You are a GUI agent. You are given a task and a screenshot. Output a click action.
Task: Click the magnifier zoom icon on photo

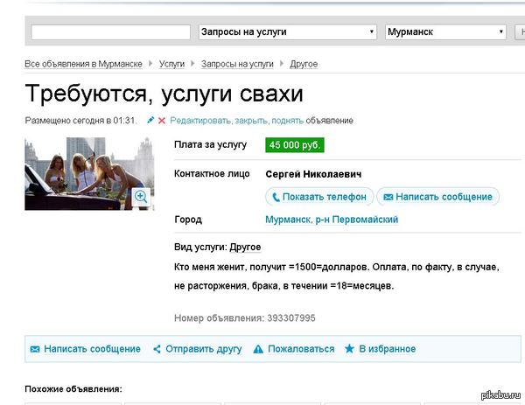point(141,197)
